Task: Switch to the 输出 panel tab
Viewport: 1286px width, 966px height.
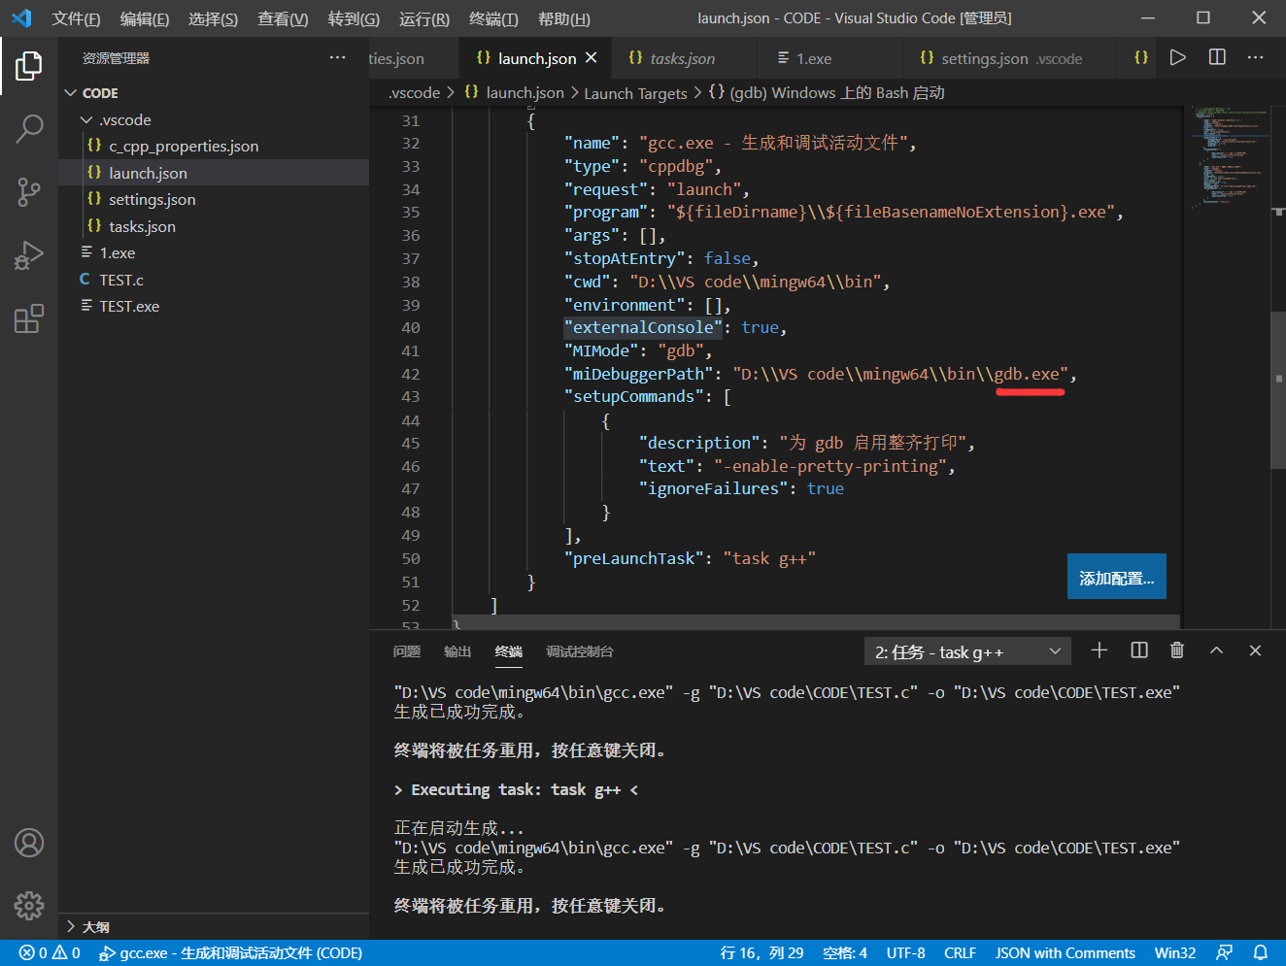Action: point(457,651)
